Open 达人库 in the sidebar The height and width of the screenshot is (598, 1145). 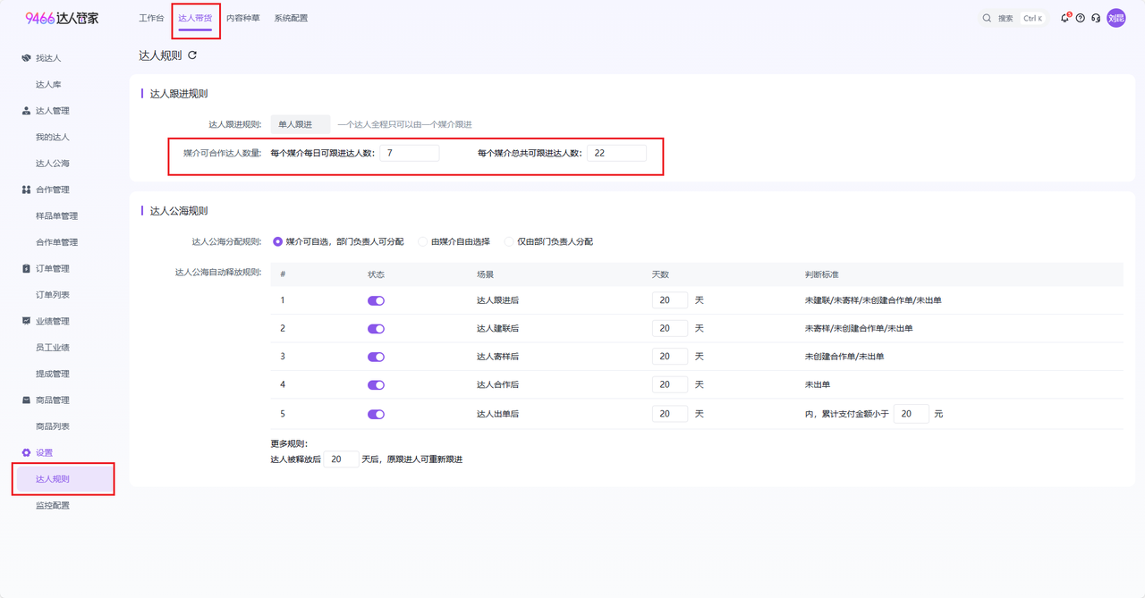pyautogui.click(x=48, y=85)
